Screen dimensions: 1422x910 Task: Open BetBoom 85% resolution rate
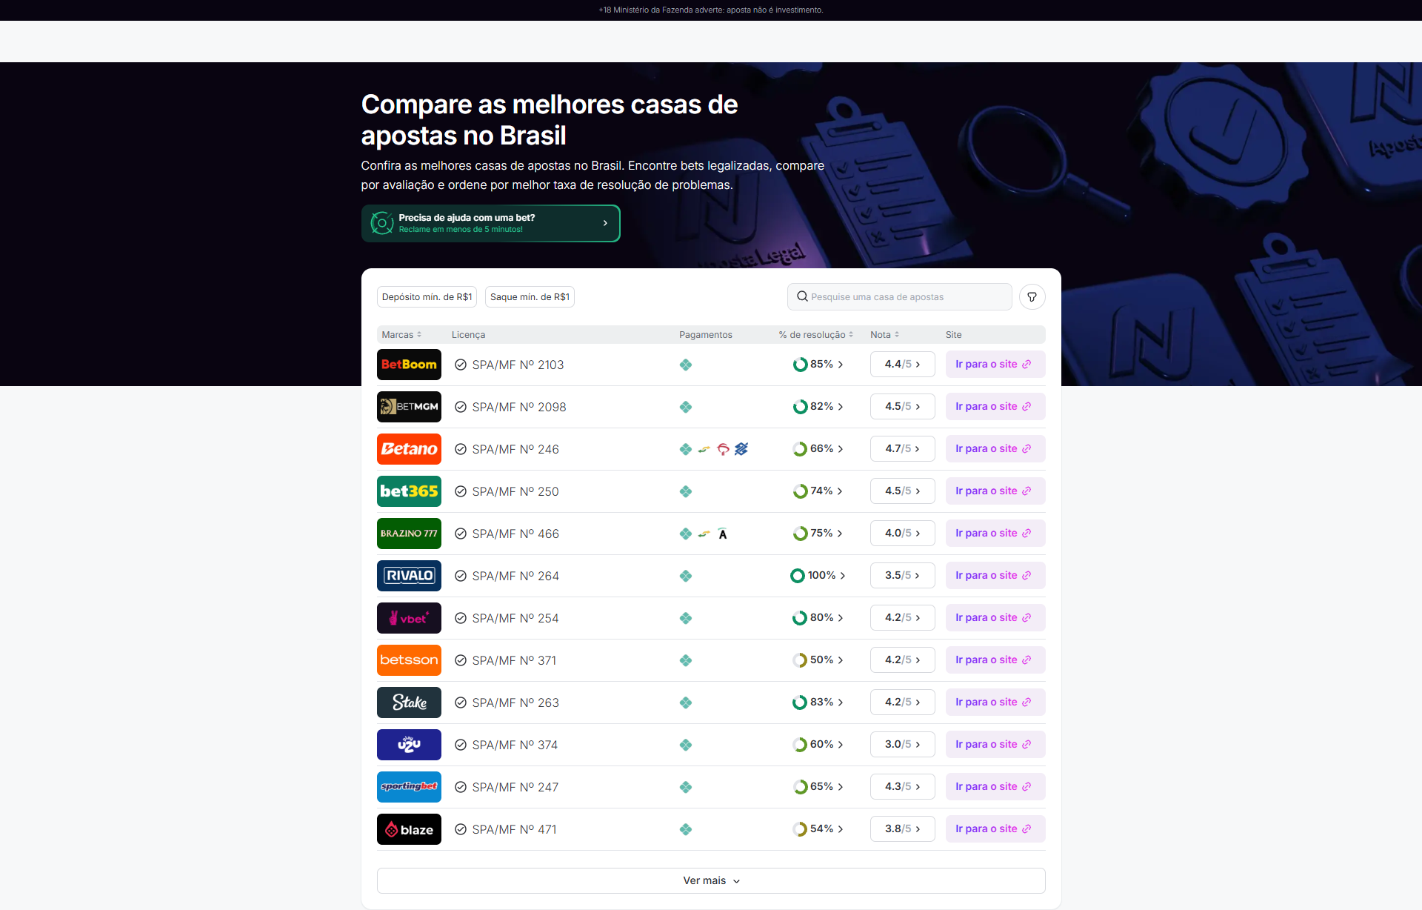pyautogui.click(x=818, y=365)
